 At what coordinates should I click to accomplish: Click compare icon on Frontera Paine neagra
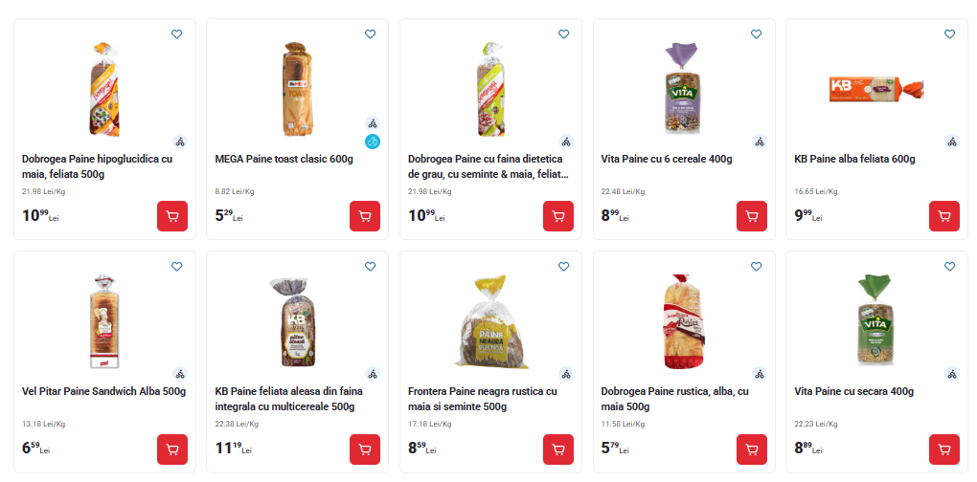click(566, 374)
